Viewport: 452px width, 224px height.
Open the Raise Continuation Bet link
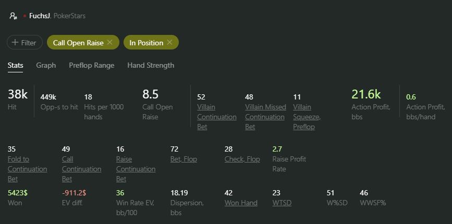coord(136,169)
